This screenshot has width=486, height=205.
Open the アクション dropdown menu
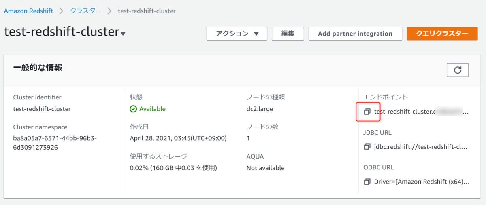tap(237, 34)
